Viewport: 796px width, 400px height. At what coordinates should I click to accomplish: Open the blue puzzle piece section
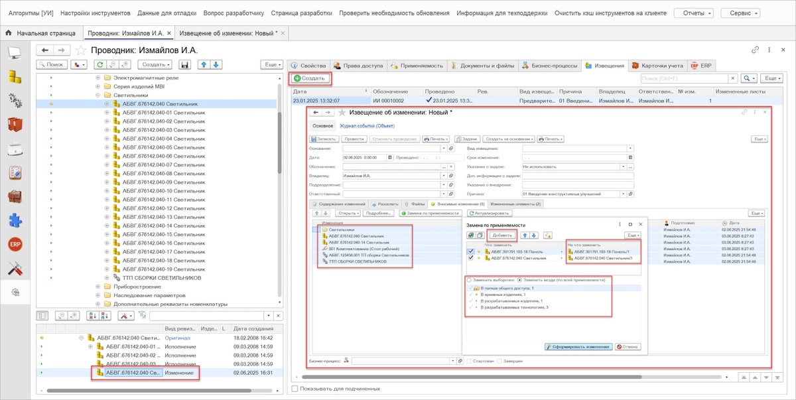(15, 220)
